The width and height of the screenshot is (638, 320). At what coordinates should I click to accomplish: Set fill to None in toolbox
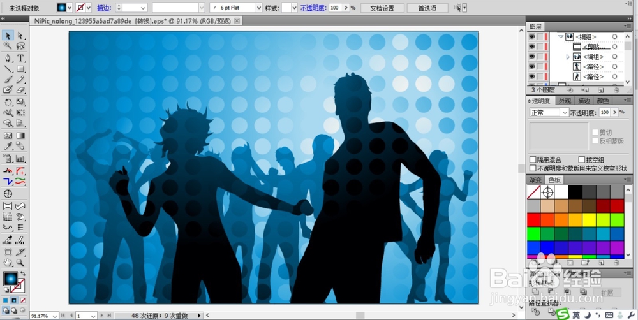[23, 300]
